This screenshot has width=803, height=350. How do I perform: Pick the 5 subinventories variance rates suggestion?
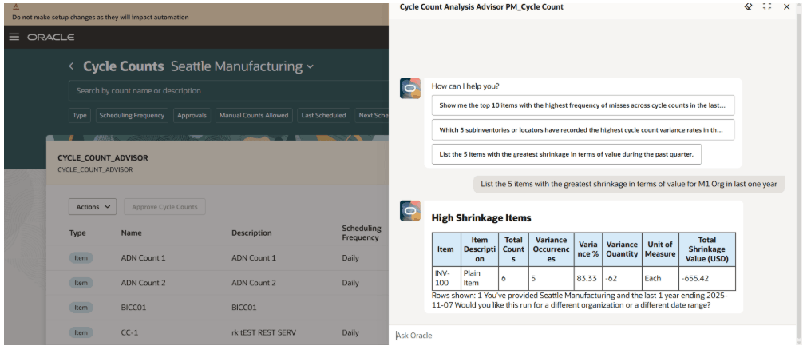coord(582,129)
